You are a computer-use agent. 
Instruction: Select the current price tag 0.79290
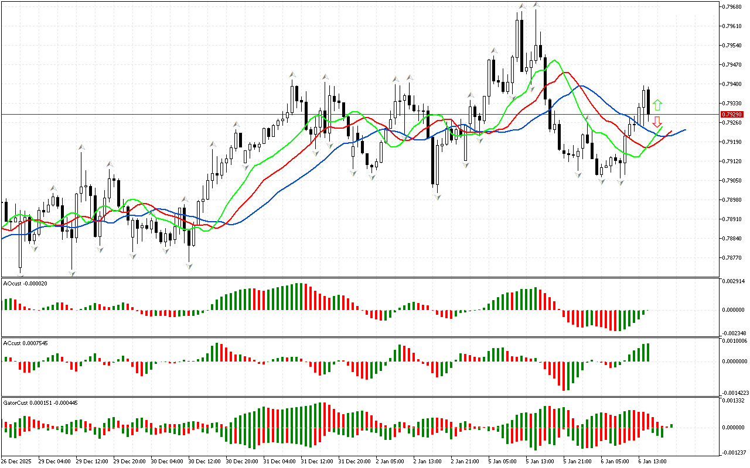[732, 115]
